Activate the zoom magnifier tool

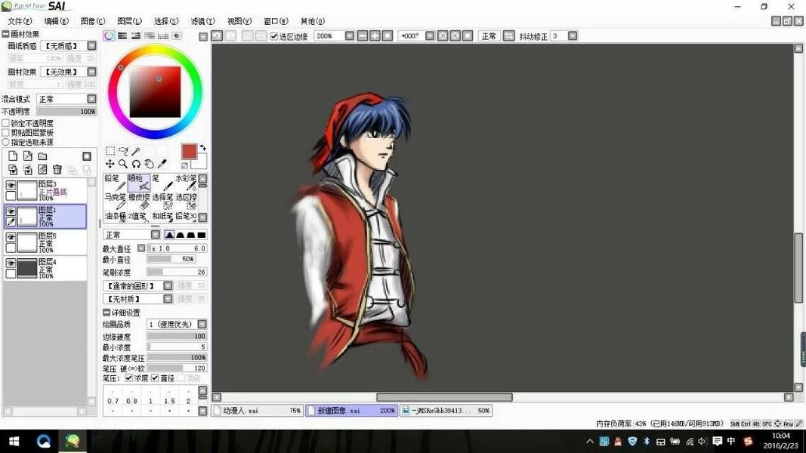pyautogui.click(x=123, y=164)
